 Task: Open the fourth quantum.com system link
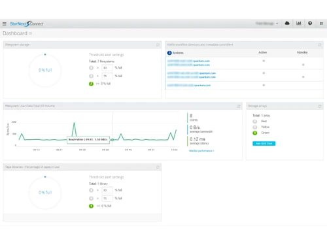tap(192, 77)
